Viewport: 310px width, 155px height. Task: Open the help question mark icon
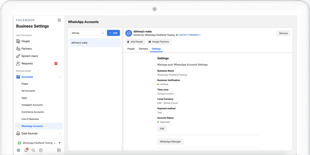[41, 150]
